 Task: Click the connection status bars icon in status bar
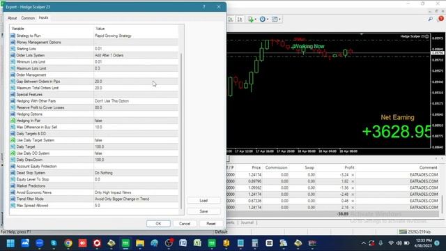403,232
